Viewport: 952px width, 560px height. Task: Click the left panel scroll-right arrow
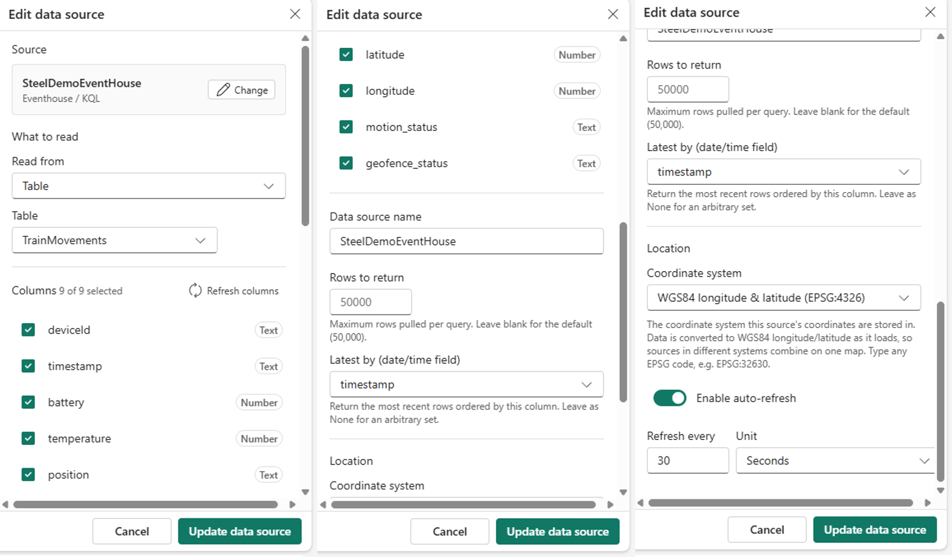[293, 504]
